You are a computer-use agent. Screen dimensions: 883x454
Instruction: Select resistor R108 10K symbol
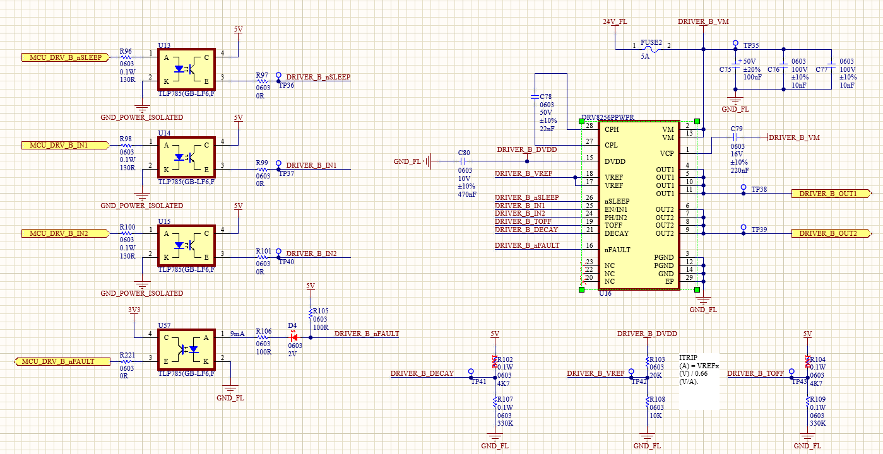(x=647, y=400)
